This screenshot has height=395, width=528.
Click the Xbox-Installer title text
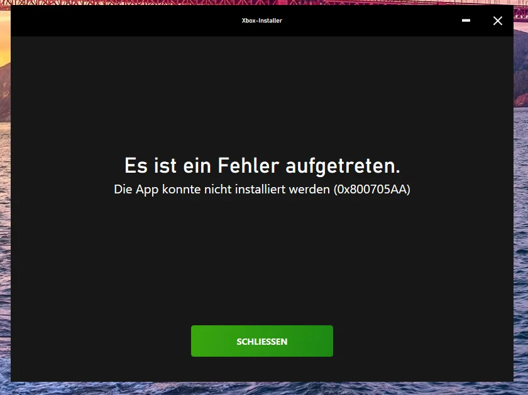[262, 21]
